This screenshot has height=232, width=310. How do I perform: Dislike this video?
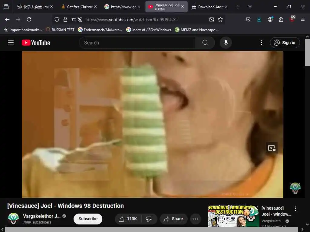coord(149,219)
